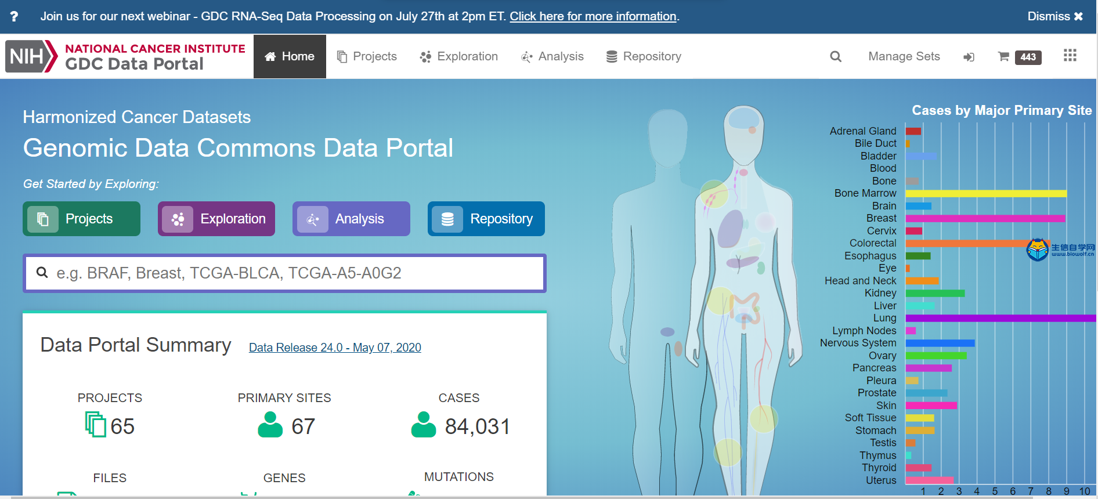
Task: Click the purple Exploration button
Action: pos(216,219)
